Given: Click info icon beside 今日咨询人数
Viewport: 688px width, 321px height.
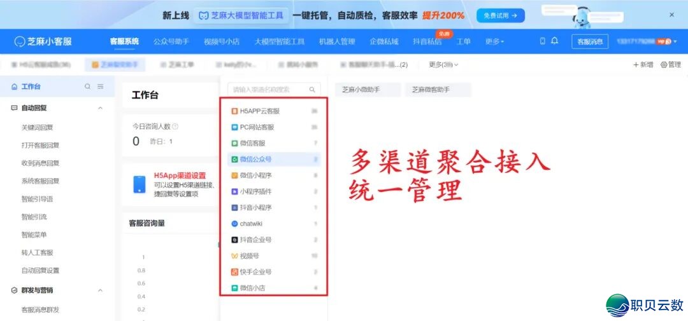Looking at the screenshot, I should tap(175, 126).
